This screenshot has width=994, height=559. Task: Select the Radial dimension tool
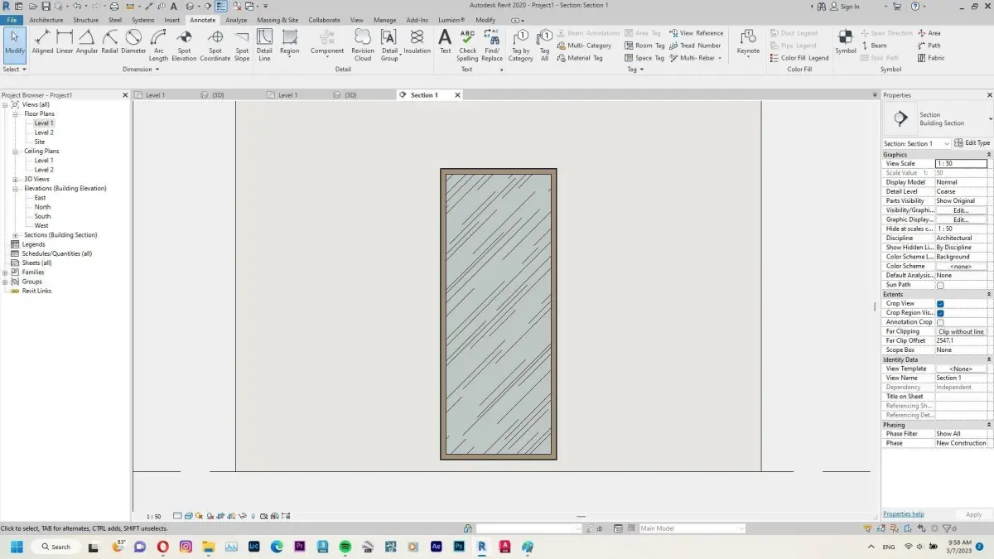click(109, 43)
